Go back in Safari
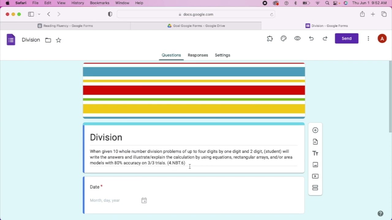This screenshot has height=220, width=392. [49, 14]
